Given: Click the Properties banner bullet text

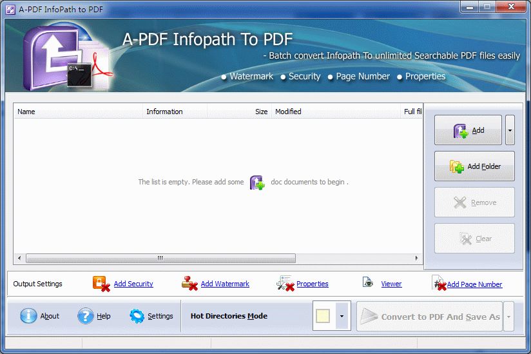Looking at the screenshot, I should (425, 76).
